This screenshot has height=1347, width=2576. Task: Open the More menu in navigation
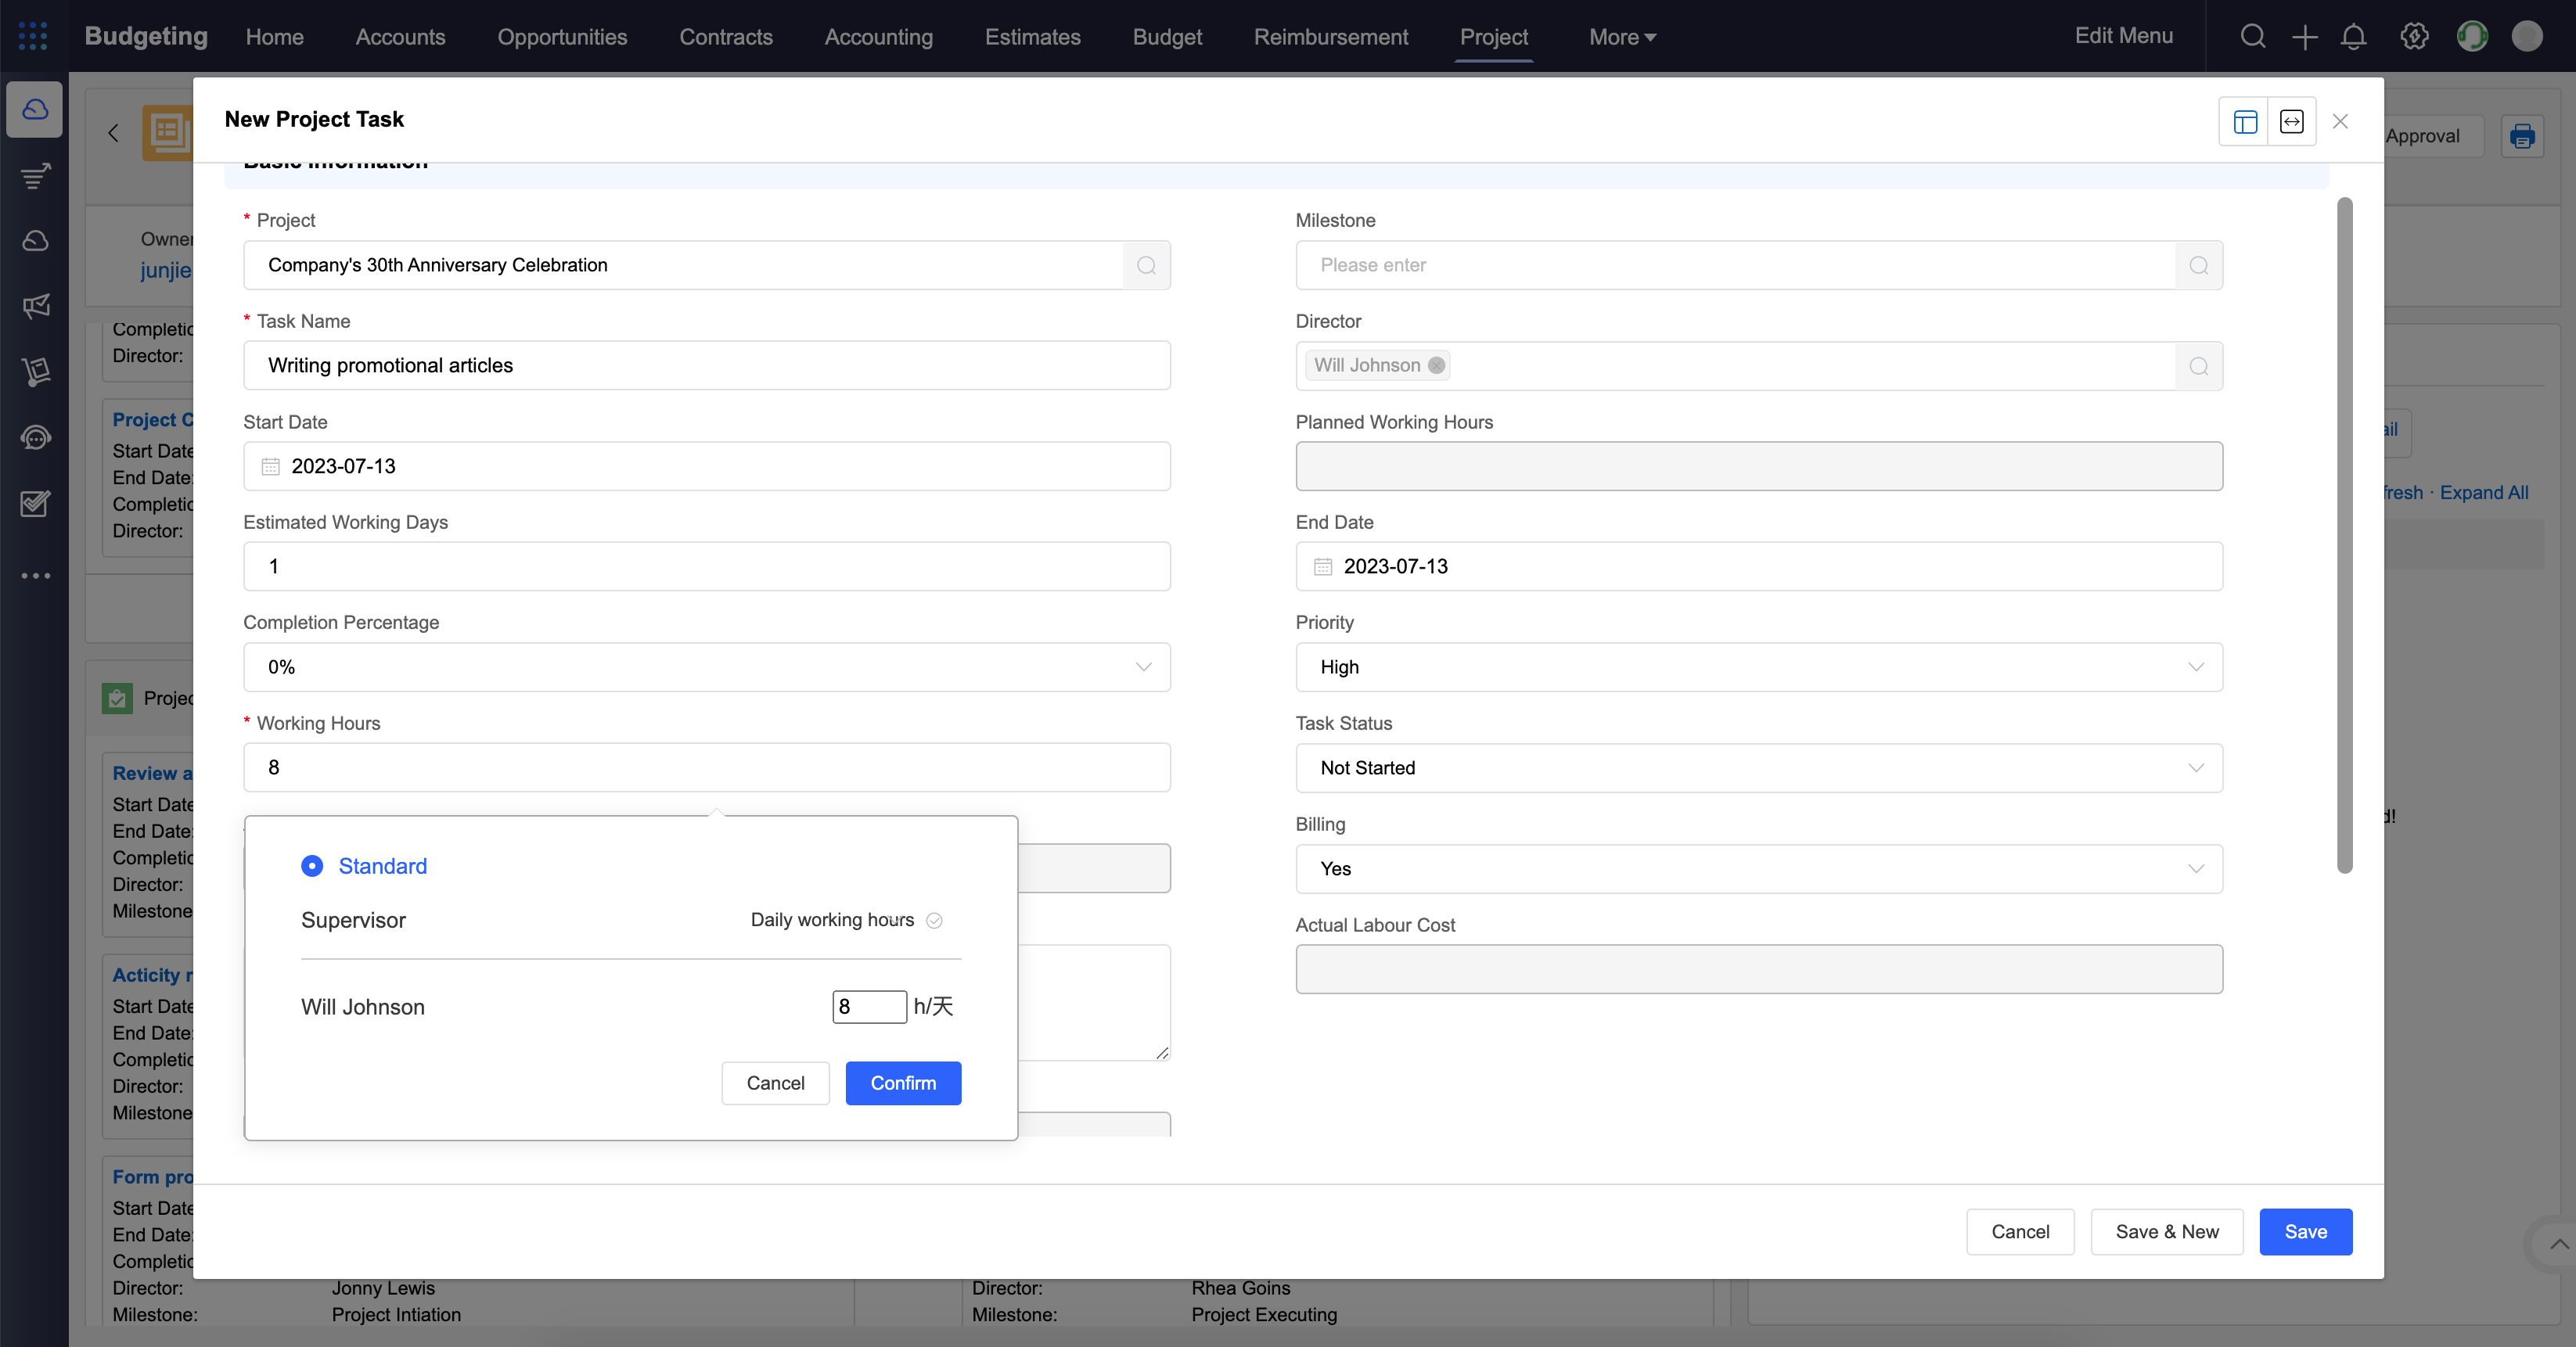(x=1621, y=37)
